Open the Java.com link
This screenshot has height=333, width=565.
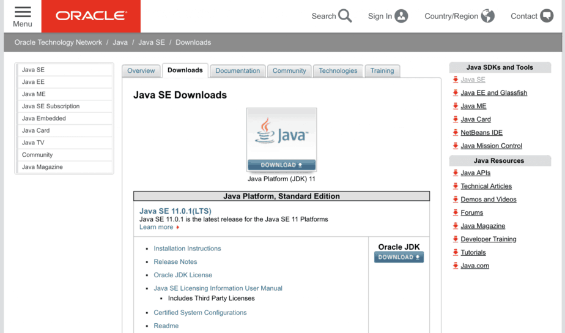[475, 266]
